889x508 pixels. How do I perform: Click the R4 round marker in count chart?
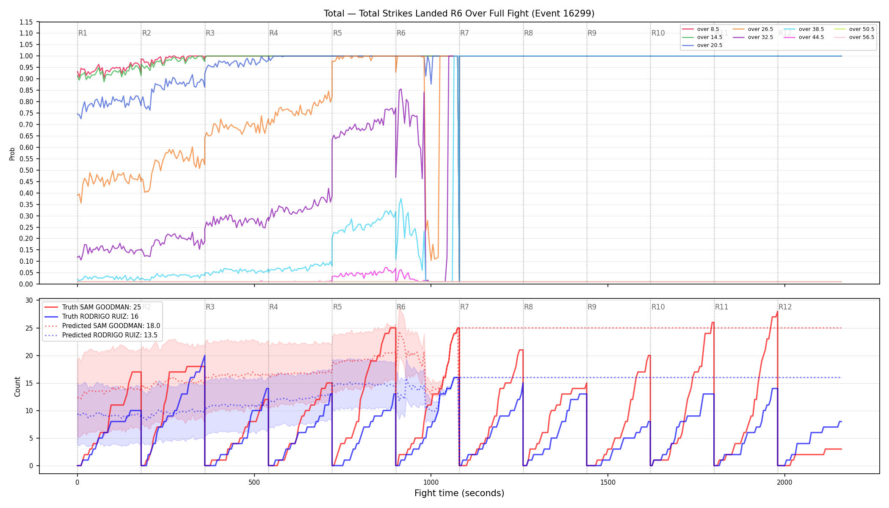pyautogui.click(x=274, y=307)
